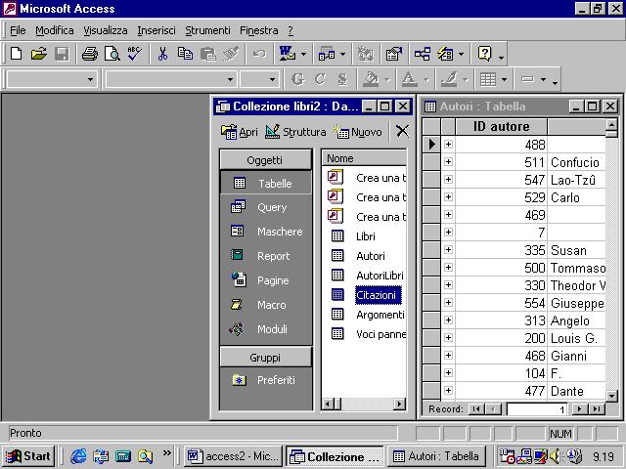Expand the subdatasheet for Confucio row
This screenshot has height=469, width=626.
[448, 161]
